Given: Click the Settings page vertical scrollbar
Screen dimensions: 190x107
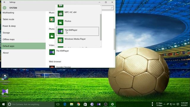Looking at the screenshot, I should [115, 39].
